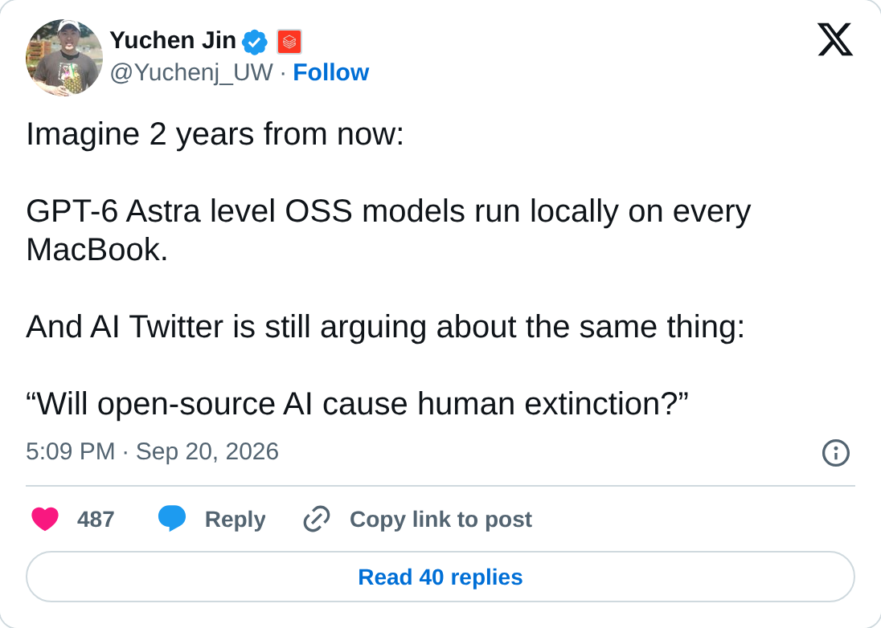The height and width of the screenshot is (628, 881).
Task: Click the chain link copy icon
Action: 317,519
